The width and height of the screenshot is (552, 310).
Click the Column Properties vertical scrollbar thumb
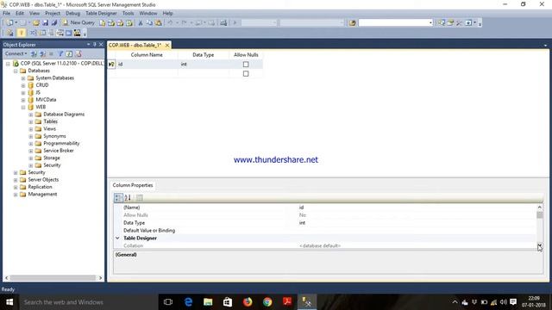540,214
